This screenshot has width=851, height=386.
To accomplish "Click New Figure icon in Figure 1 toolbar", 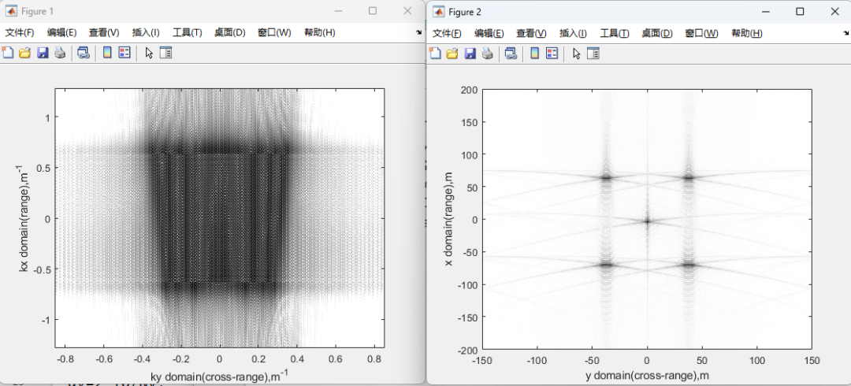I will (x=8, y=53).
